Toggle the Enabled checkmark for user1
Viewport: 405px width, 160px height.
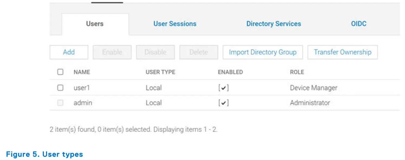(x=223, y=87)
